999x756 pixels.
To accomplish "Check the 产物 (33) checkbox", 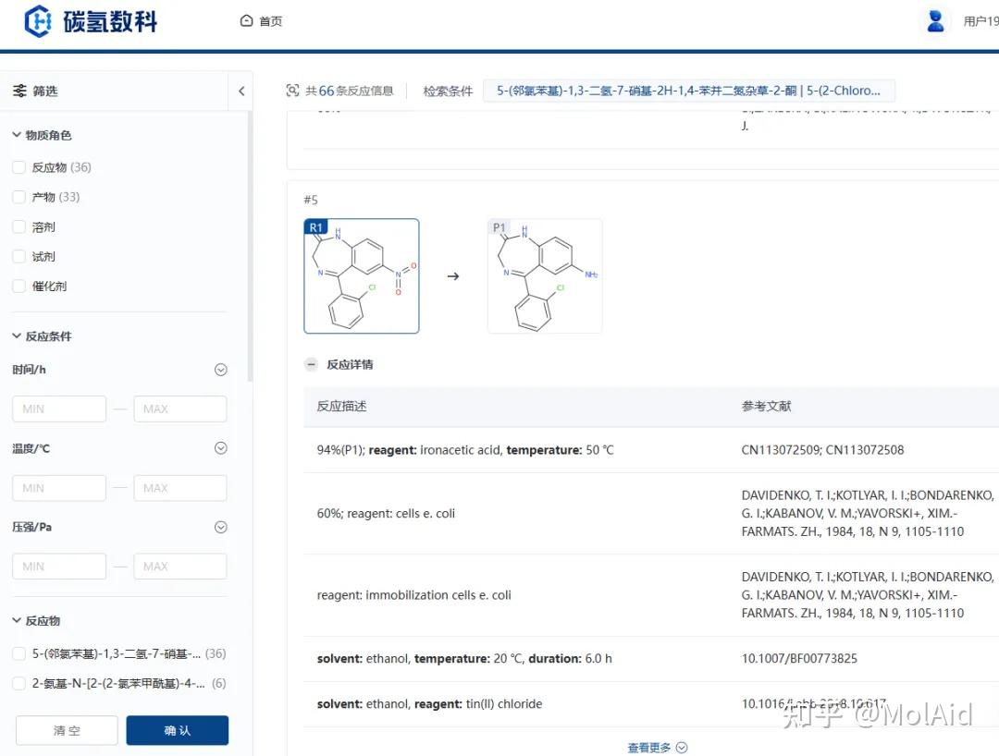I will click(19, 197).
